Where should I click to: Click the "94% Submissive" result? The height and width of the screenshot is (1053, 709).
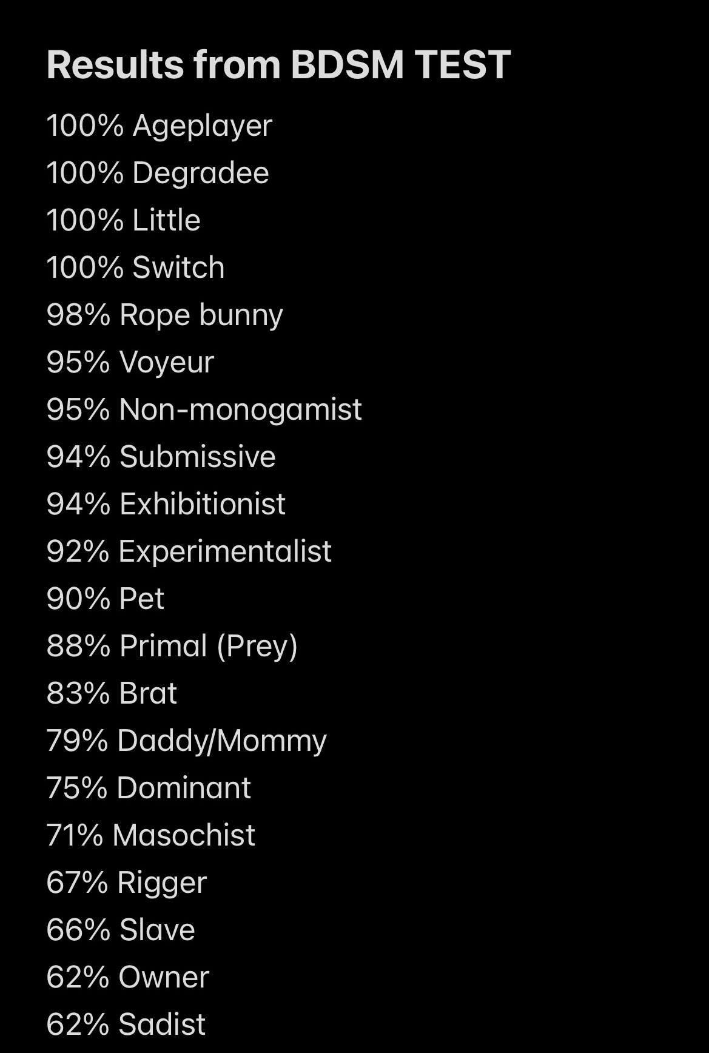(x=161, y=457)
